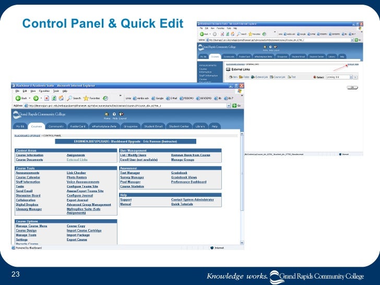Viewport: 380px width, 285px height.
Task: Click Home icon in front browser toolbar
Action: tap(61, 98)
